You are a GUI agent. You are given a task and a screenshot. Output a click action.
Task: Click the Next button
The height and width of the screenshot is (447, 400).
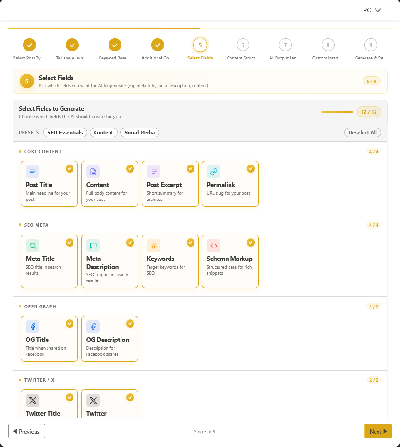click(378, 431)
